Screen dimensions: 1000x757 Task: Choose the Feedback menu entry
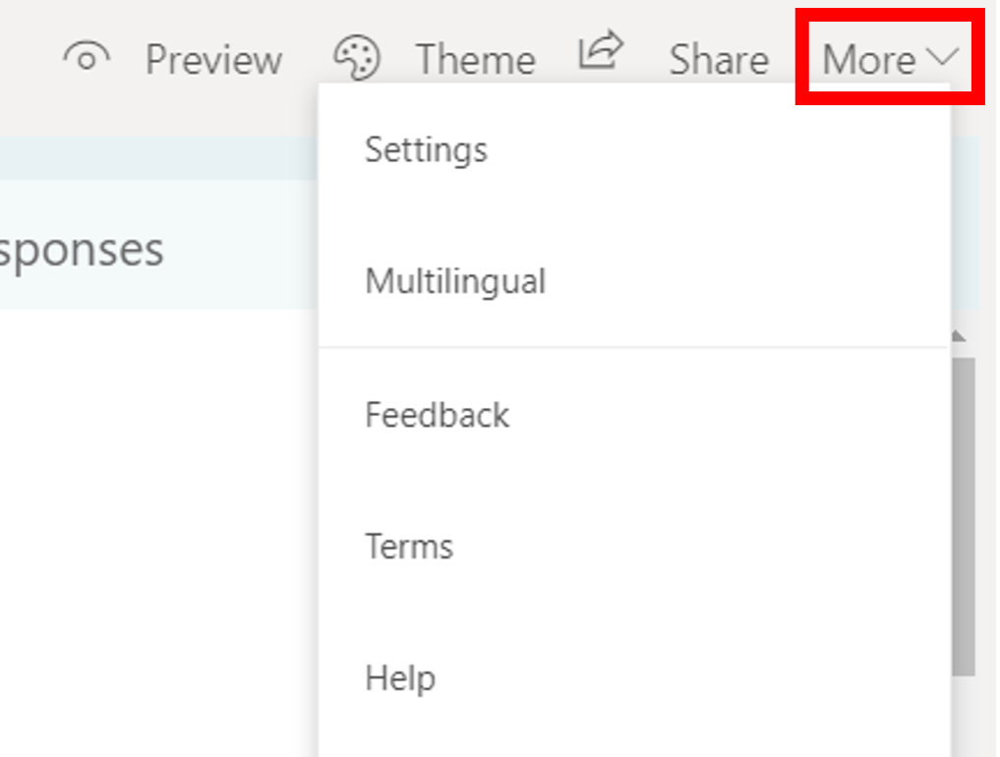pyautogui.click(x=437, y=415)
